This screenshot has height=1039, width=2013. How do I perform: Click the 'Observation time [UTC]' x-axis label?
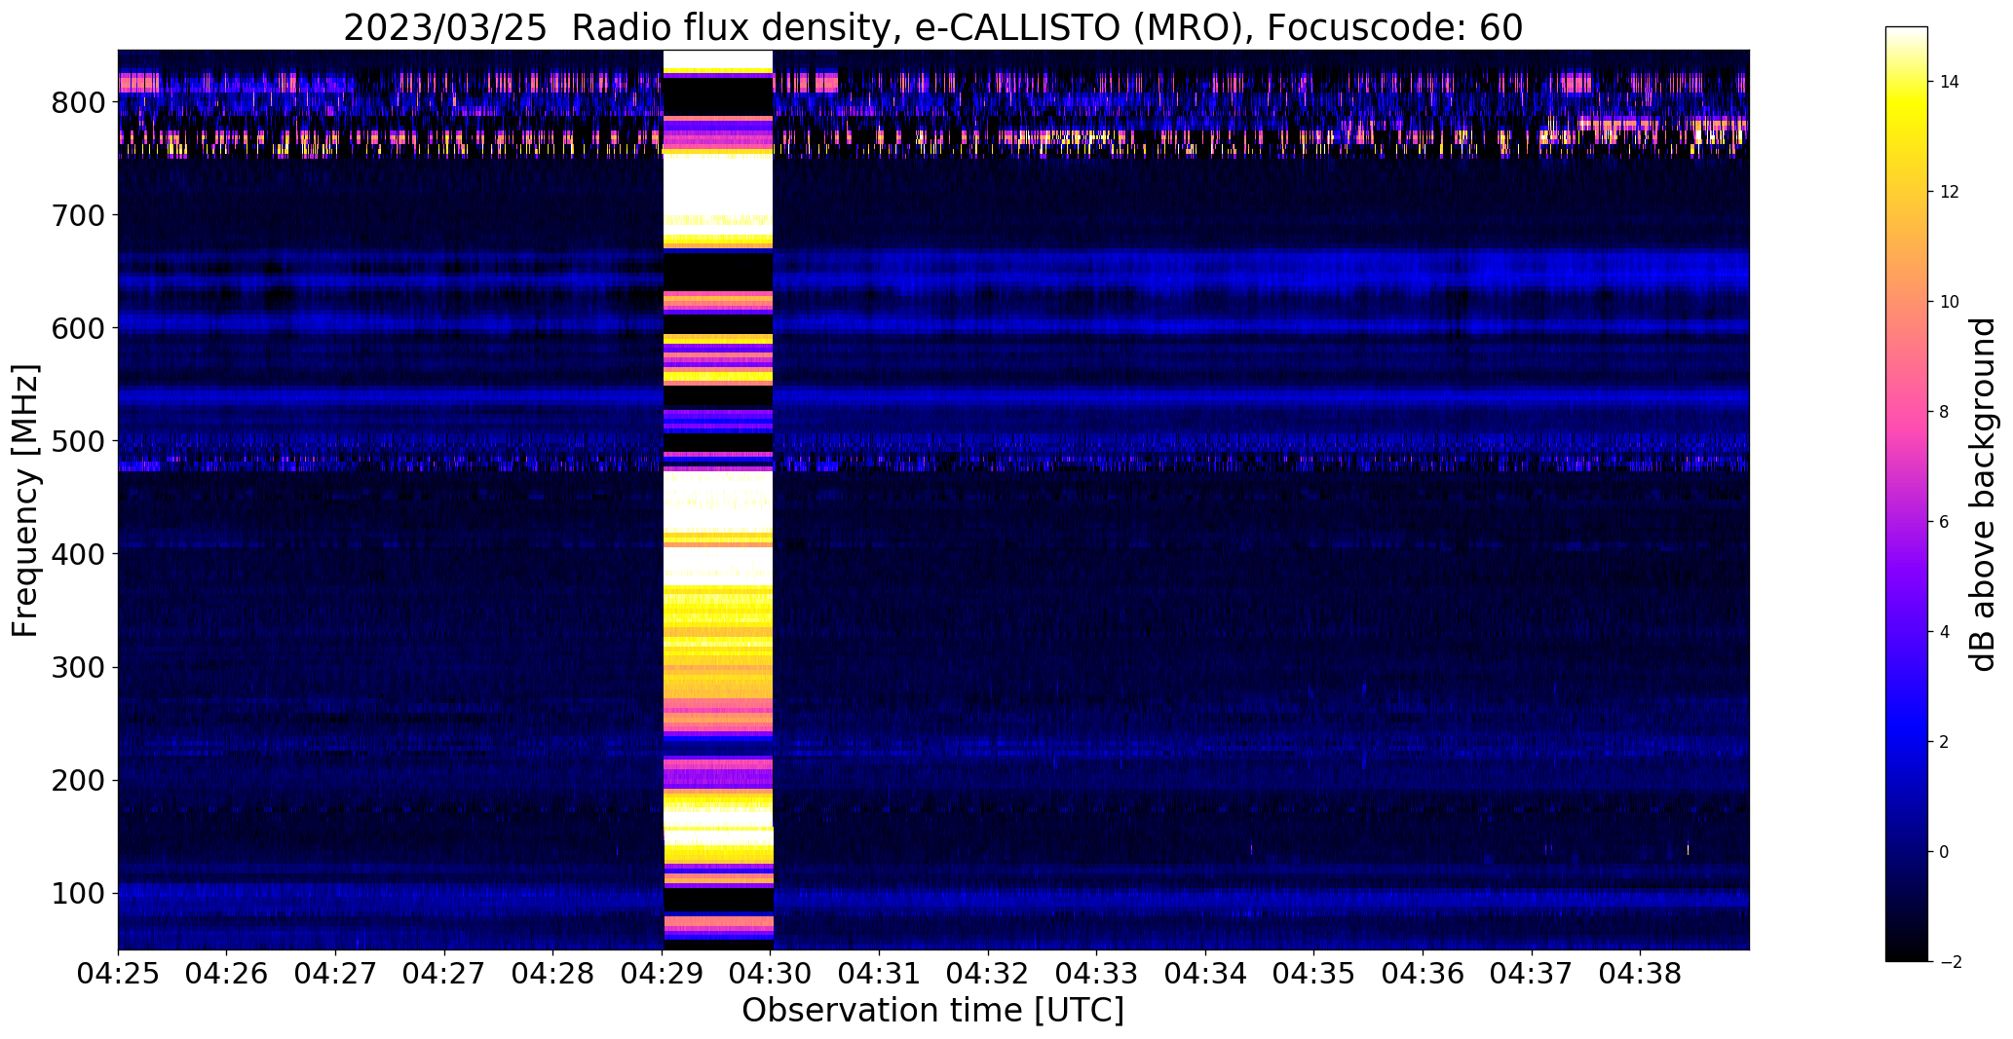pyautogui.click(x=932, y=1010)
